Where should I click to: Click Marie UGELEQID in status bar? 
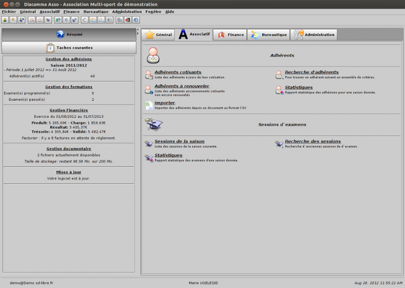pos(203,283)
